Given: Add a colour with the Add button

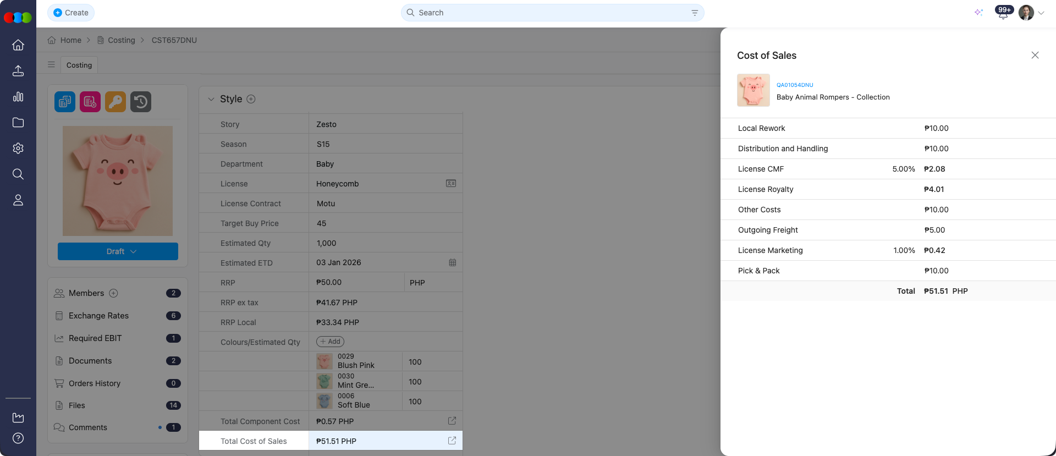Looking at the screenshot, I should [x=330, y=342].
